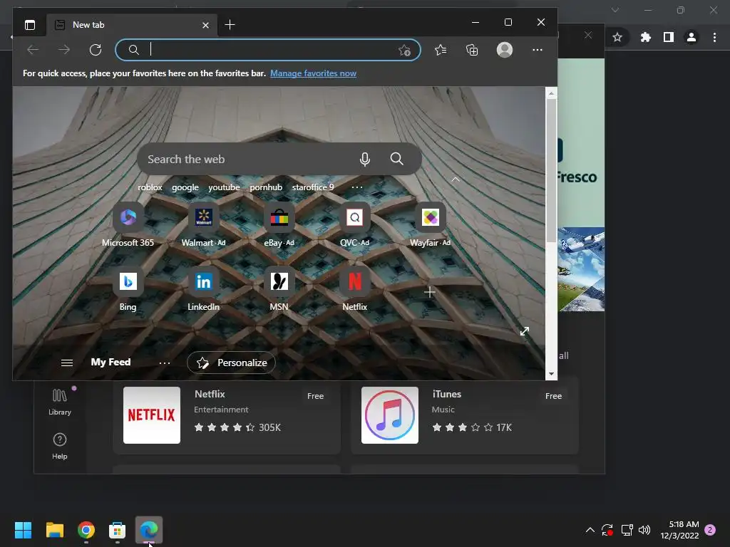Open iTunes app card in Store

(x=465, y=415)
